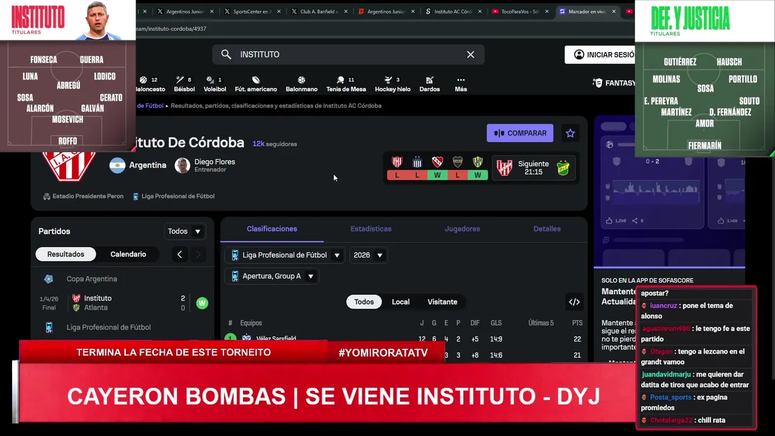
Task: Click the Vélez Sarsfield standings row
Action: point(404,339)
